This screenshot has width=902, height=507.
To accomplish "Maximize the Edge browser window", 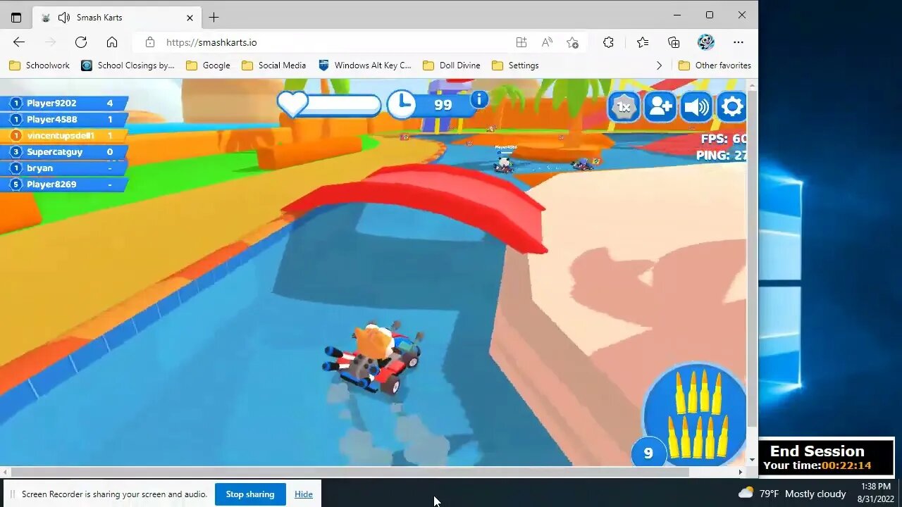I will [x=710, y=15].
